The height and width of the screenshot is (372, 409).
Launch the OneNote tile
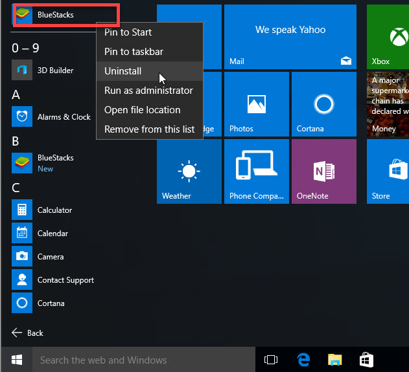tap(324, 171)
